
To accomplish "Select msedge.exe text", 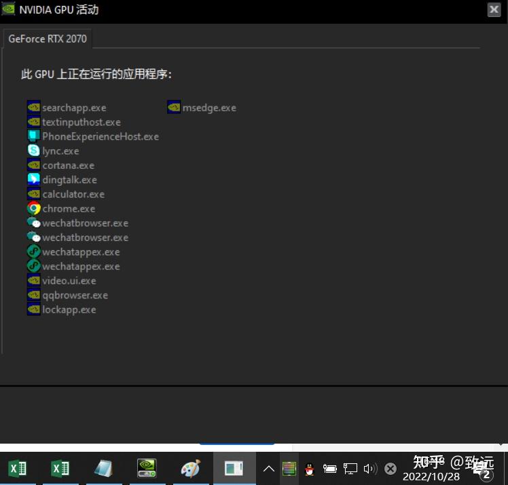I will coord(209,108).
